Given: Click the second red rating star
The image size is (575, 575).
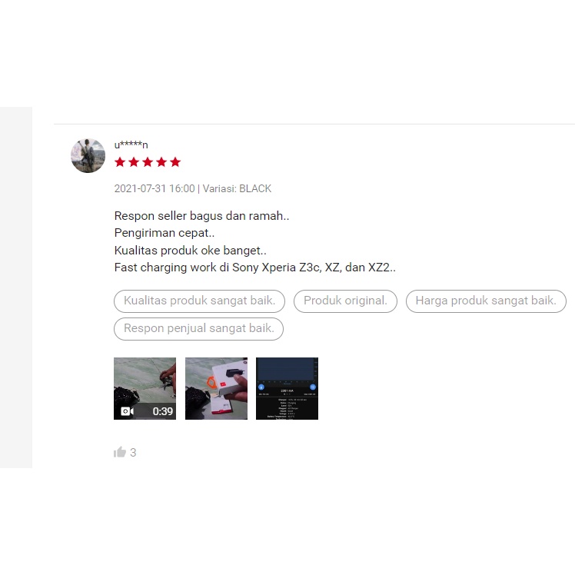Looking at the screenshot, I should [x=134, y=161].
